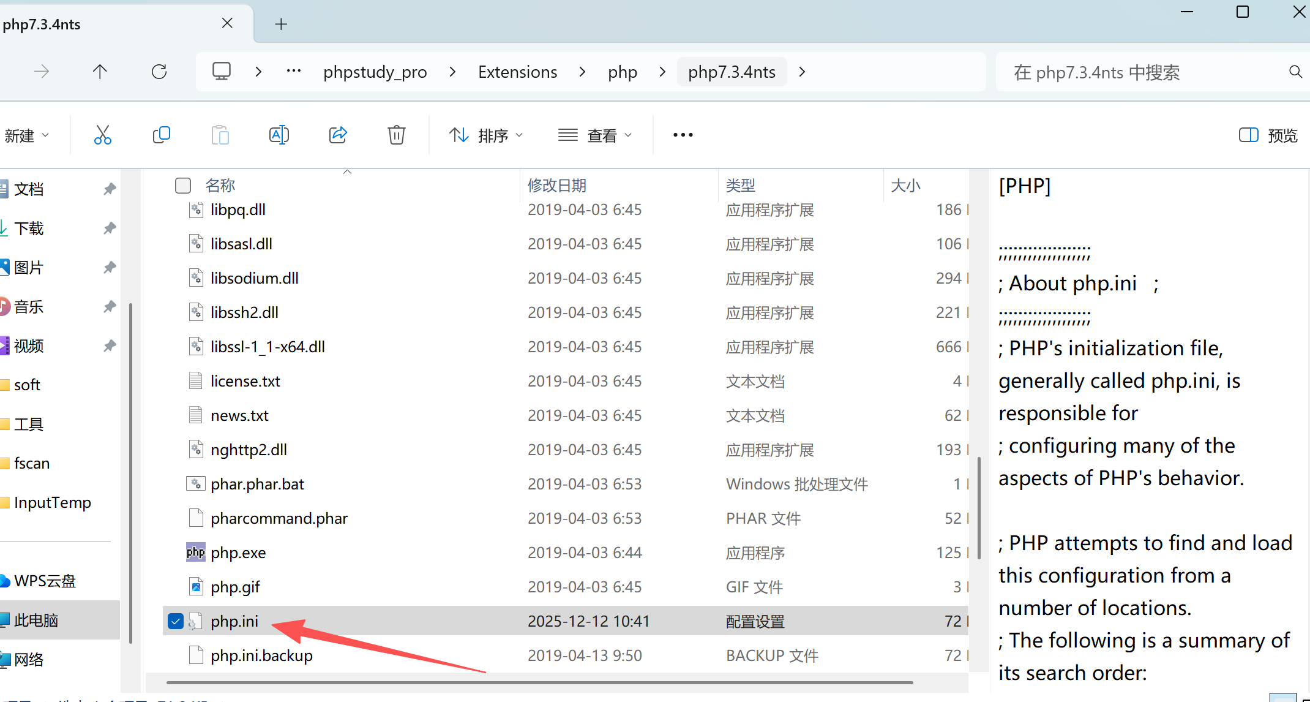This screenshot has width=1310, height=702.
Task: Uncheck the php.ini file checkbox
Action: (x=176, y=621)
